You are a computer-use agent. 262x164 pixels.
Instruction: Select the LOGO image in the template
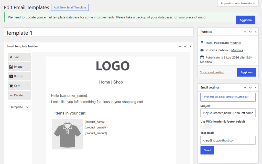tap(113, 66)
